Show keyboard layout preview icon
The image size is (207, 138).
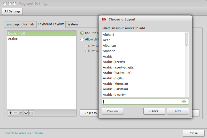click(31, 113)
